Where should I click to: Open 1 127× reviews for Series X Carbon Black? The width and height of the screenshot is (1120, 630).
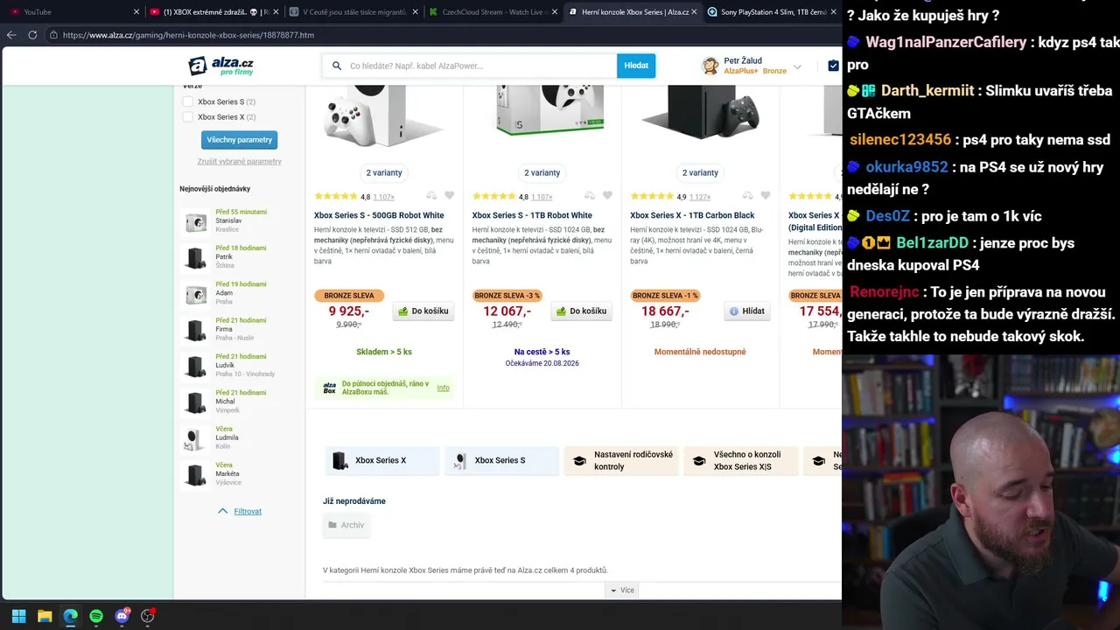tap(700, 197)
